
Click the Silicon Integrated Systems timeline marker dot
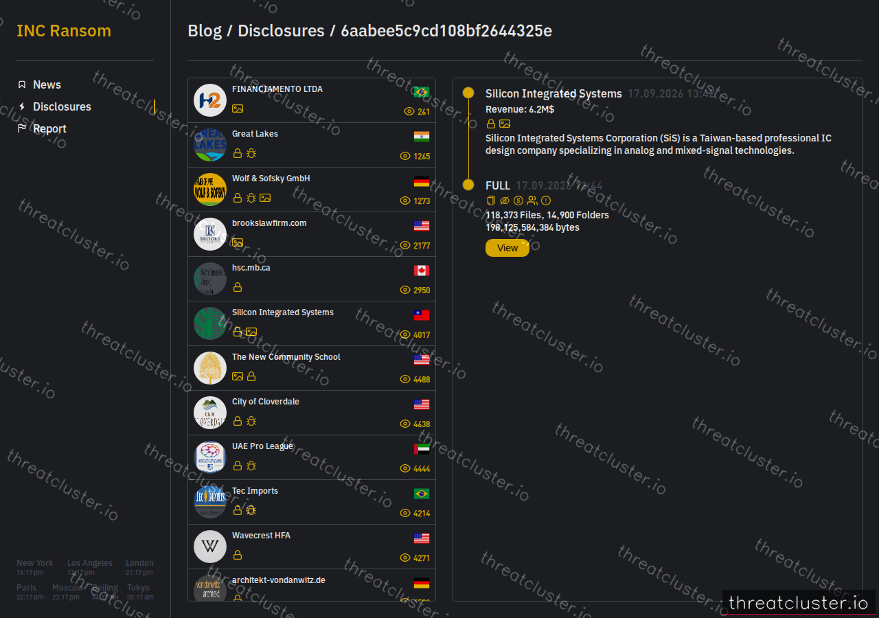pyautogui.click(x=468, y=93)
